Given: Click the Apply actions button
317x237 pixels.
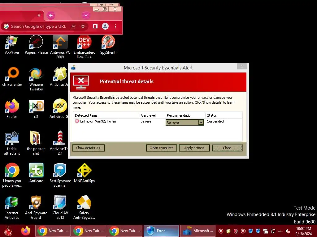Looking at the screenshot, I should (x=194, y=148).
